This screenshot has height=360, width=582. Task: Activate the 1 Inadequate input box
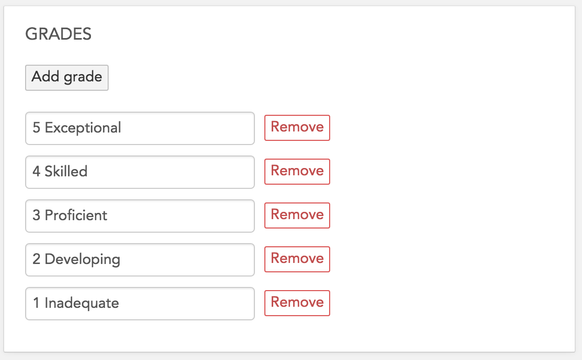[x=140, y=304]
